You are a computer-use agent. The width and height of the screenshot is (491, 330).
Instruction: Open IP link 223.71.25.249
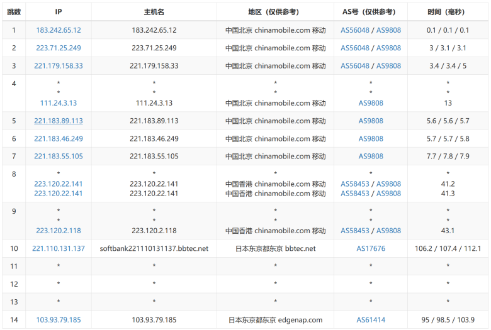pos(59,48)
